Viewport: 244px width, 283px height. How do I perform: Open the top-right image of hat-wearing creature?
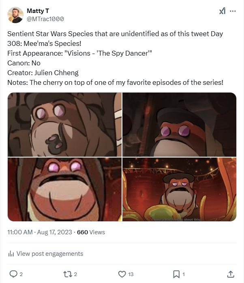pyautogui.click(x=179, y=125)
